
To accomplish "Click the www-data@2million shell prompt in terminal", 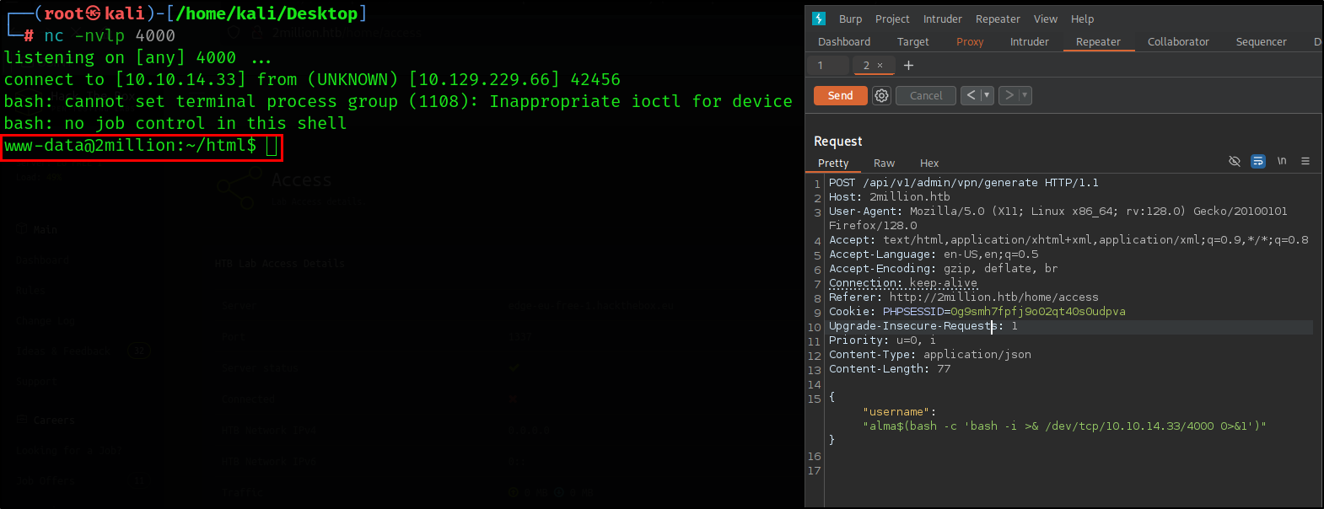I will [x=131, y=145].
